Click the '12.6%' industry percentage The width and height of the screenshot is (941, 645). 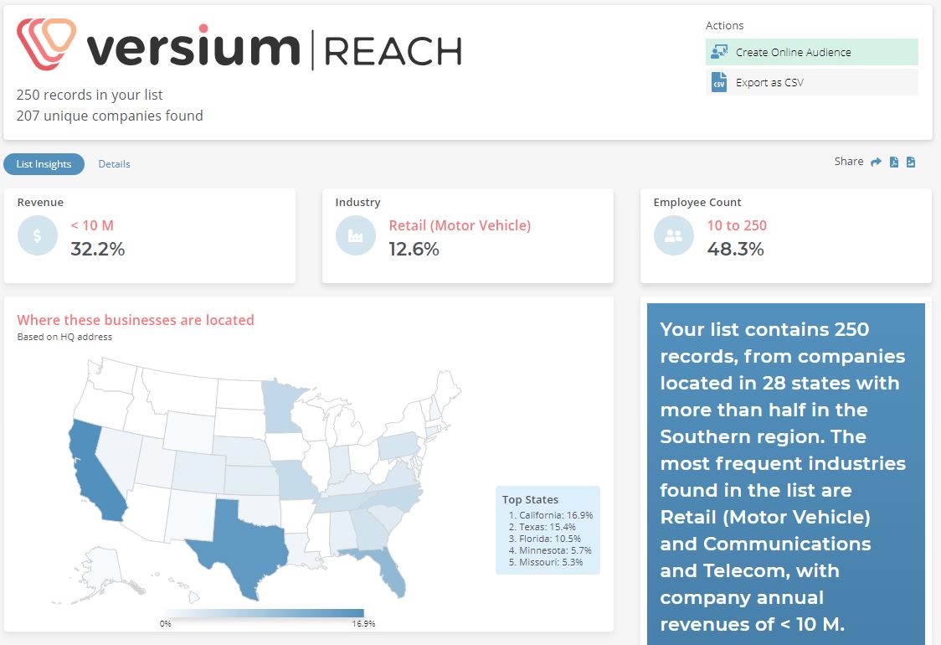click(414, 249)
